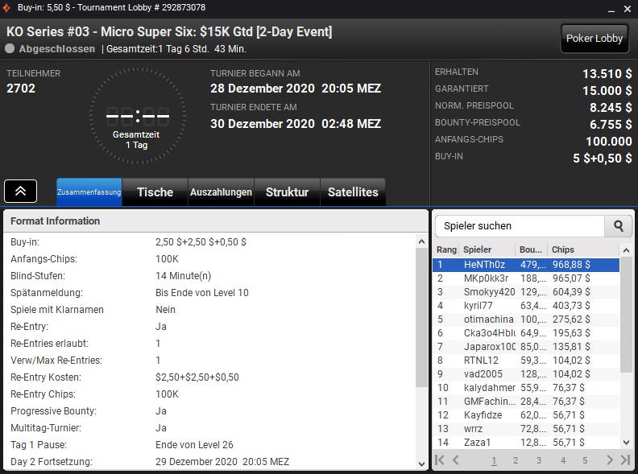638x474 pixels.
Task: Switch to the Auszahlungen tab
Action: point(221,192)
